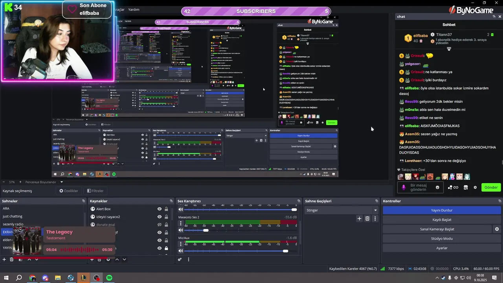Open chat shop icon
The image size is (503, 283).
(466, 187)
